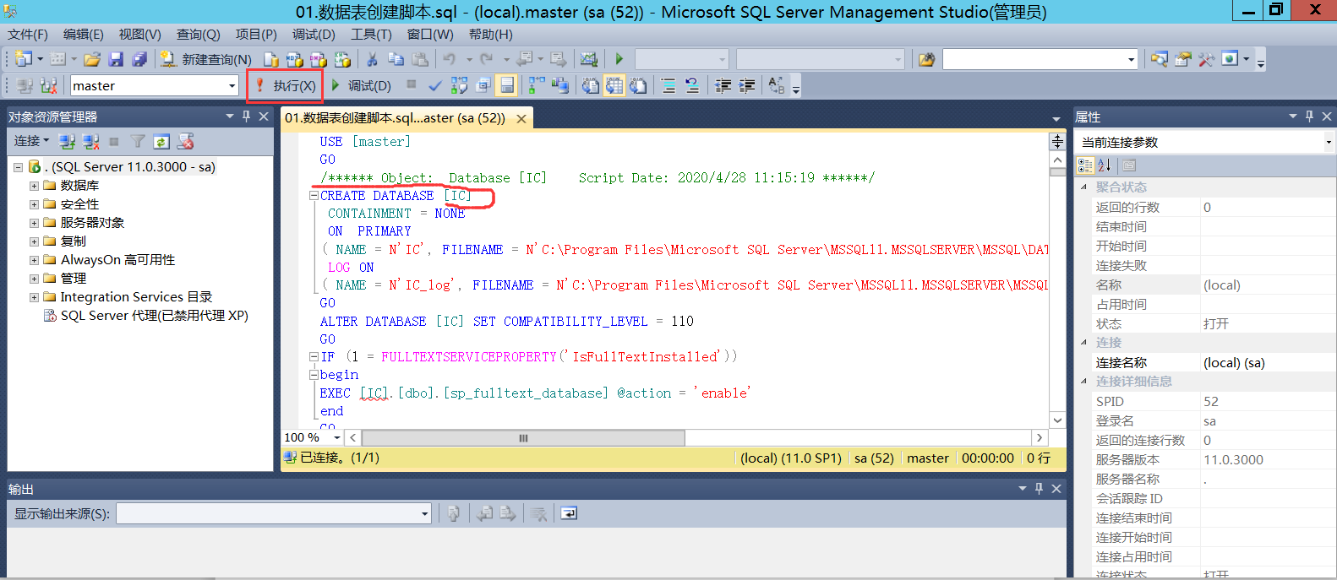Toggle Include Actual Execution Plan icon
This screenshot has height=580, width=1337.
(536, 85)
